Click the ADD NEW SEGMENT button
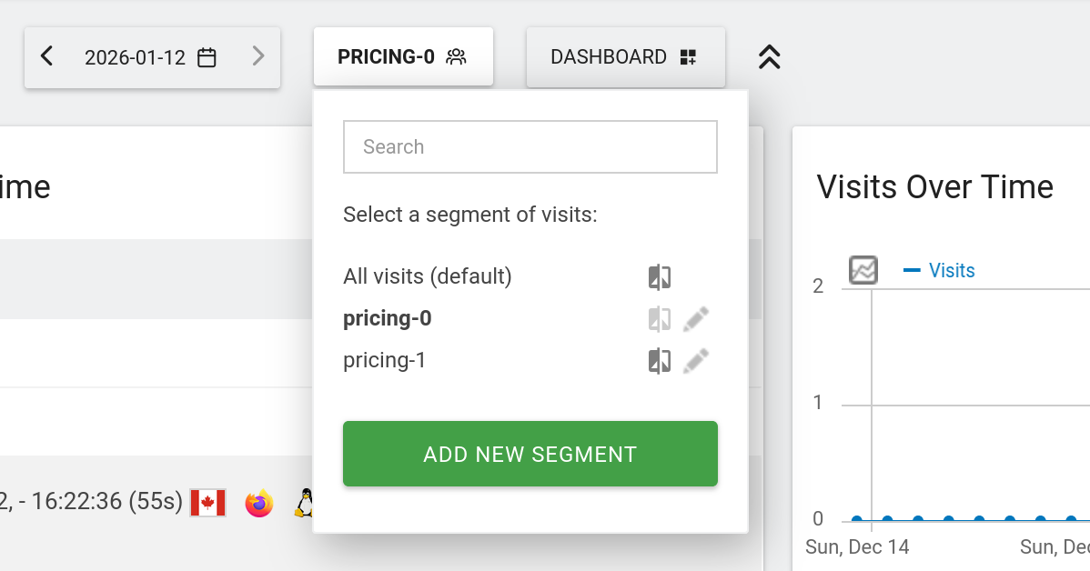Screen dimensions: 1090x571 point(530,454)
